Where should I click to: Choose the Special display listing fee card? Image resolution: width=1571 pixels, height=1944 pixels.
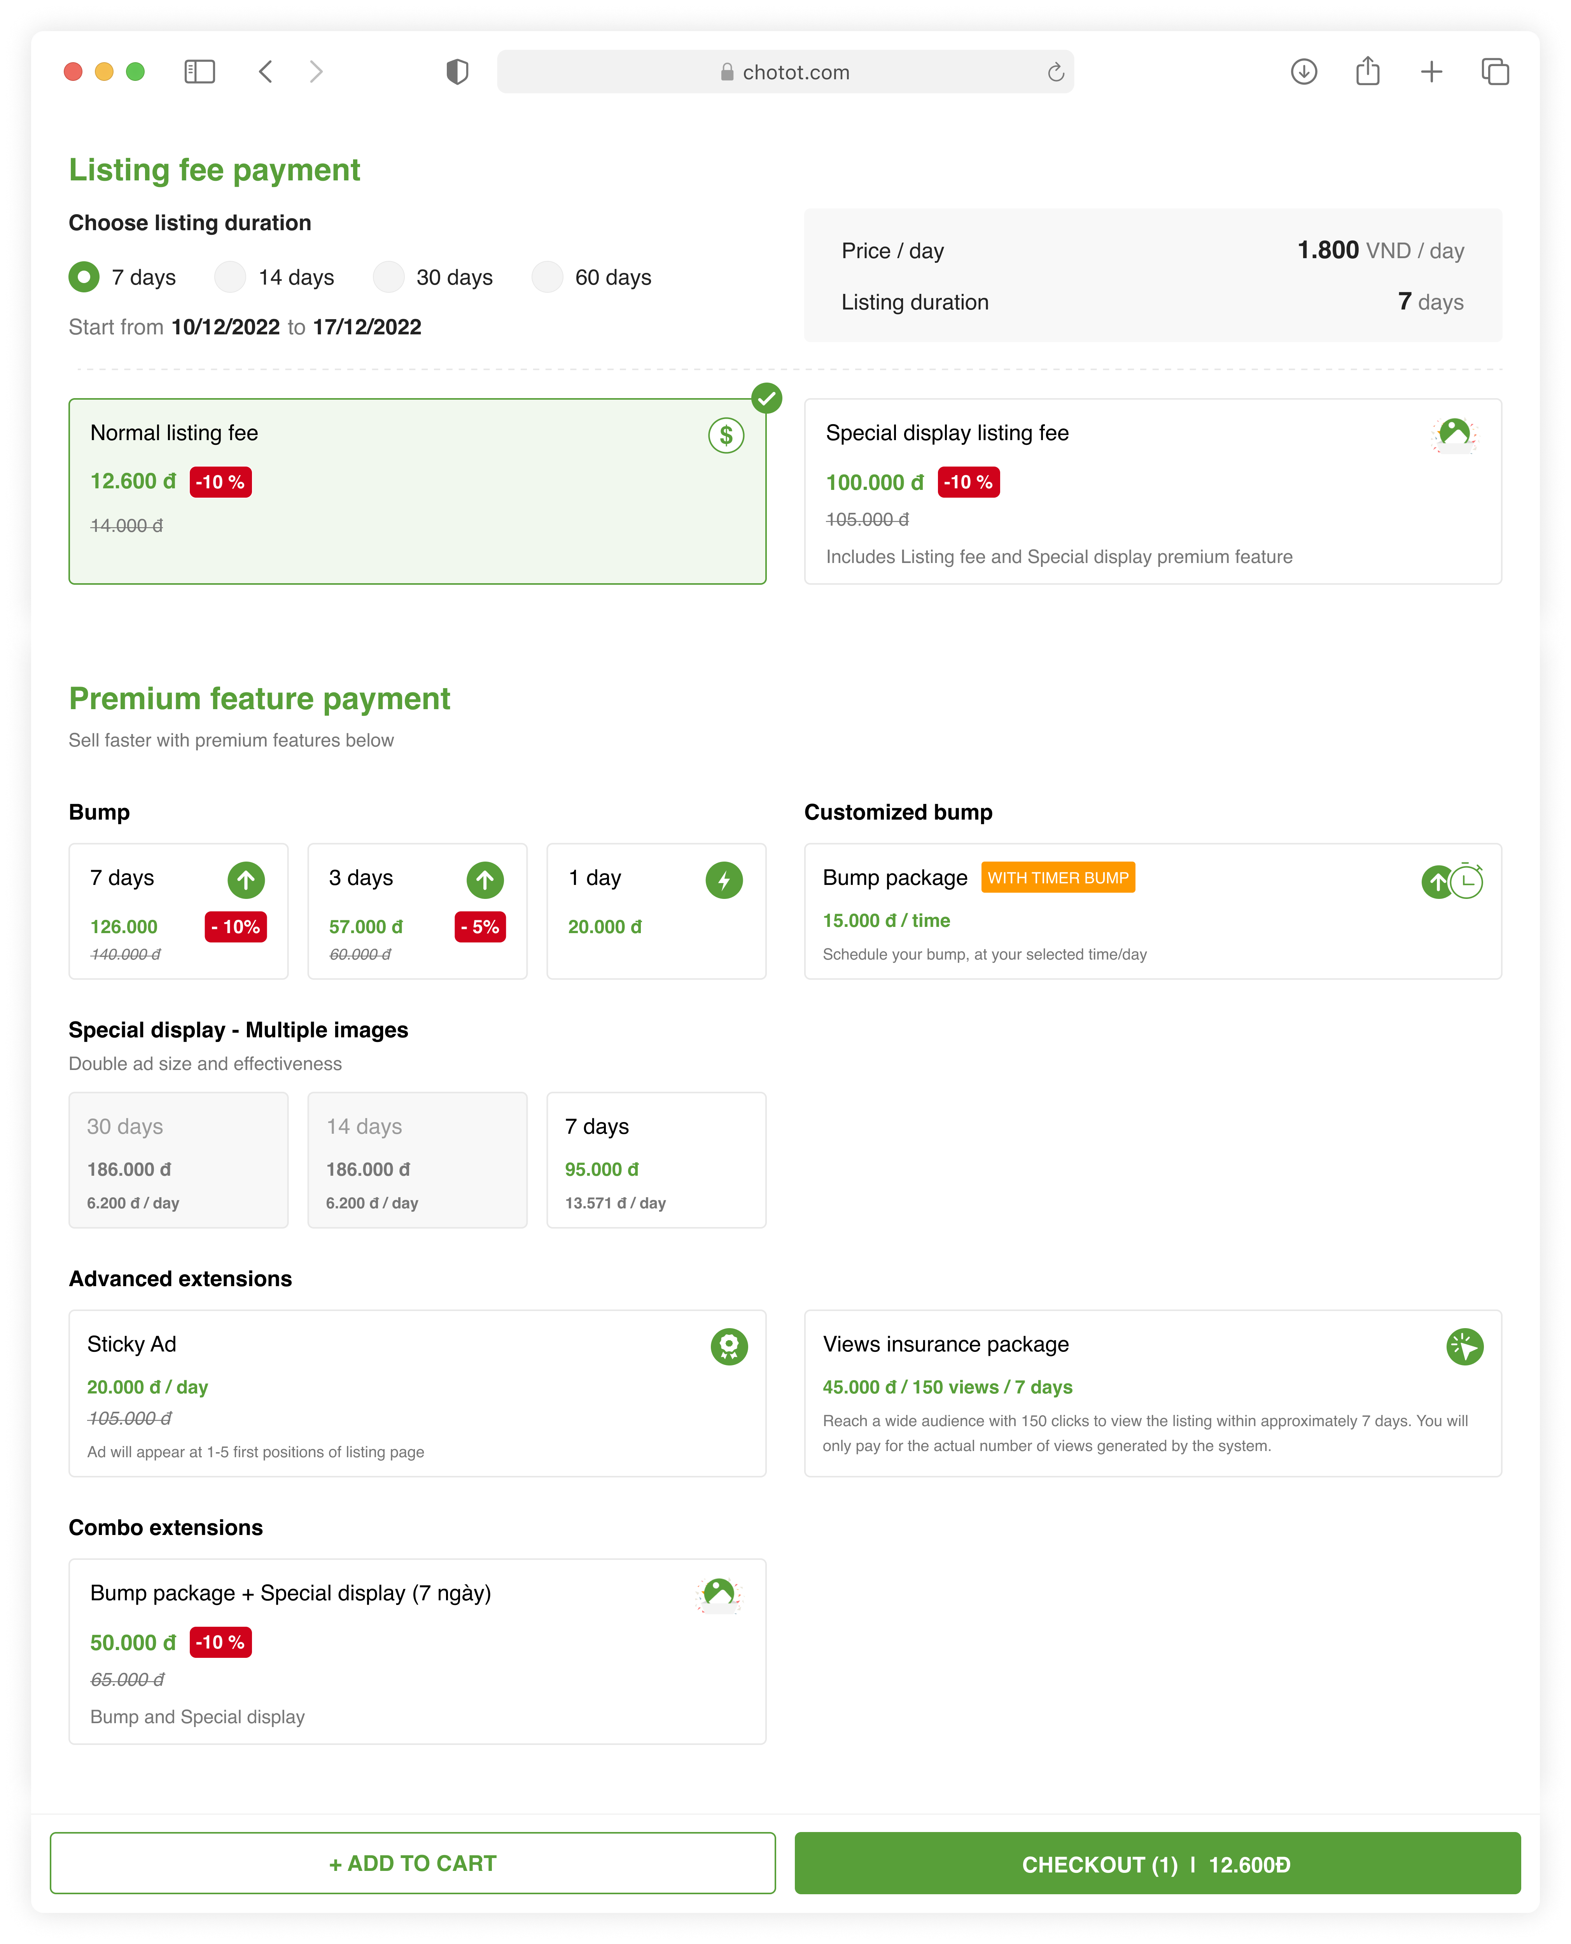(1153, 491)
